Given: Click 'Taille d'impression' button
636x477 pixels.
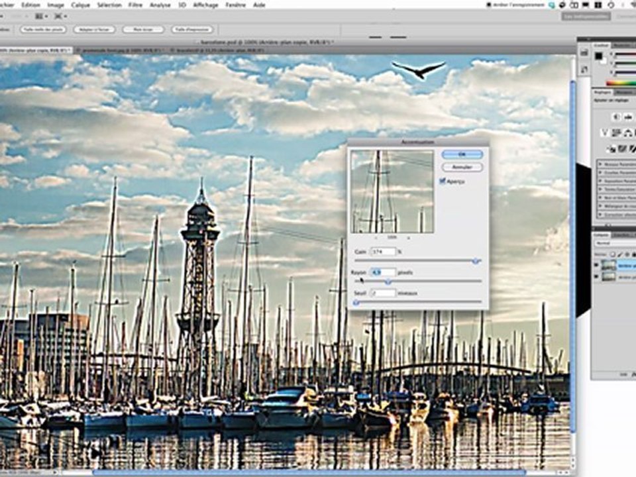Looking at the screenshot, I should point(192,30).
